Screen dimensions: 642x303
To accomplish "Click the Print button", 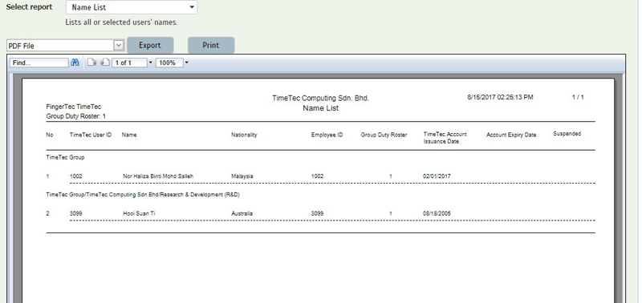I will (x=211, y=45).
